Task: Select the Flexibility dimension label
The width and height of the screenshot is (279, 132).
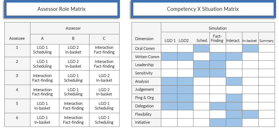Action: pyautogui.click(x=146, y=114)
